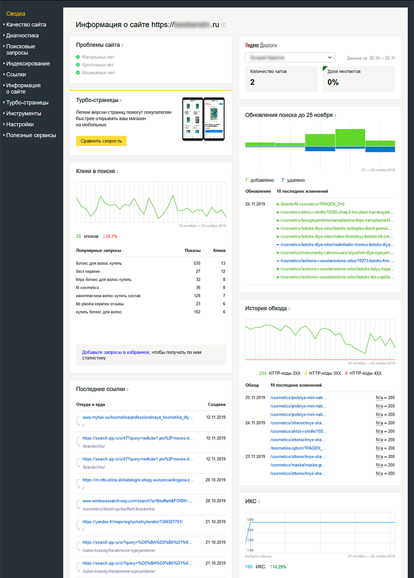Expand the "Индексирование" sidebar section
The image size is (414, 578).
click(x=28, y=63)
